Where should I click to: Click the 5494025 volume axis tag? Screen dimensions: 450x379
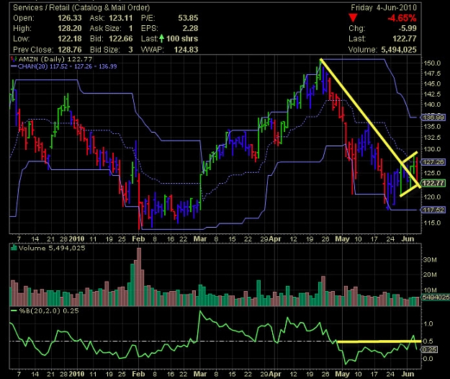click(x=436, y=297)
